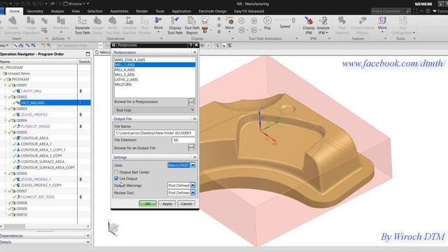Open the More dropdown in Operations group
The width and height of the screenshot is (448, 252).
point(158,24)
